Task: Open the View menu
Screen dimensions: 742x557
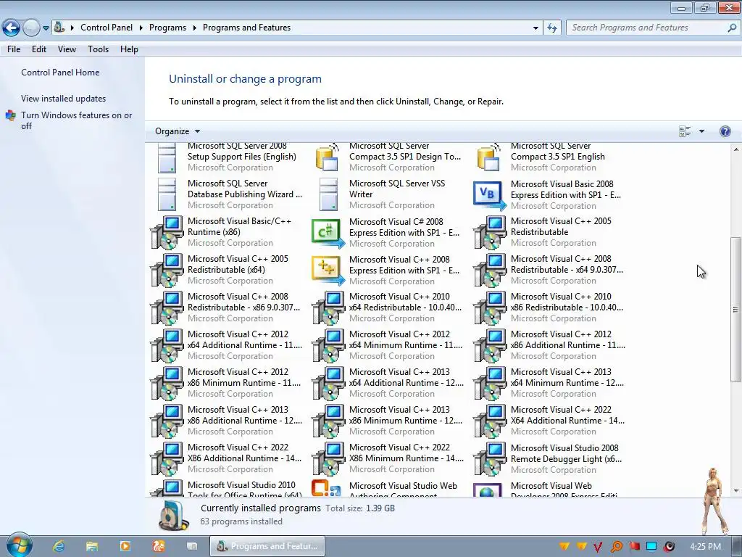Action: pyautogui.click(x=67, y=49)
